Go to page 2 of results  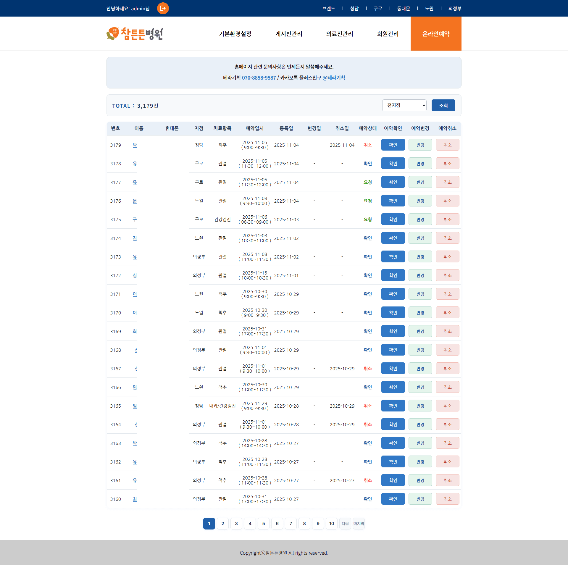coord(223,524)
